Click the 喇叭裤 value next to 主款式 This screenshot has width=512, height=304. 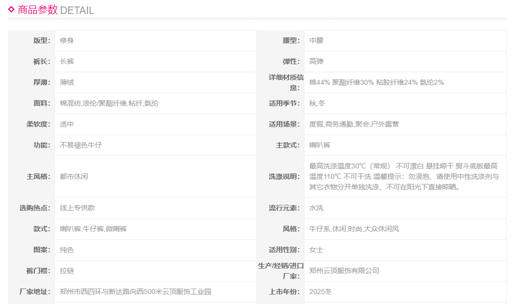click(320, 145)
